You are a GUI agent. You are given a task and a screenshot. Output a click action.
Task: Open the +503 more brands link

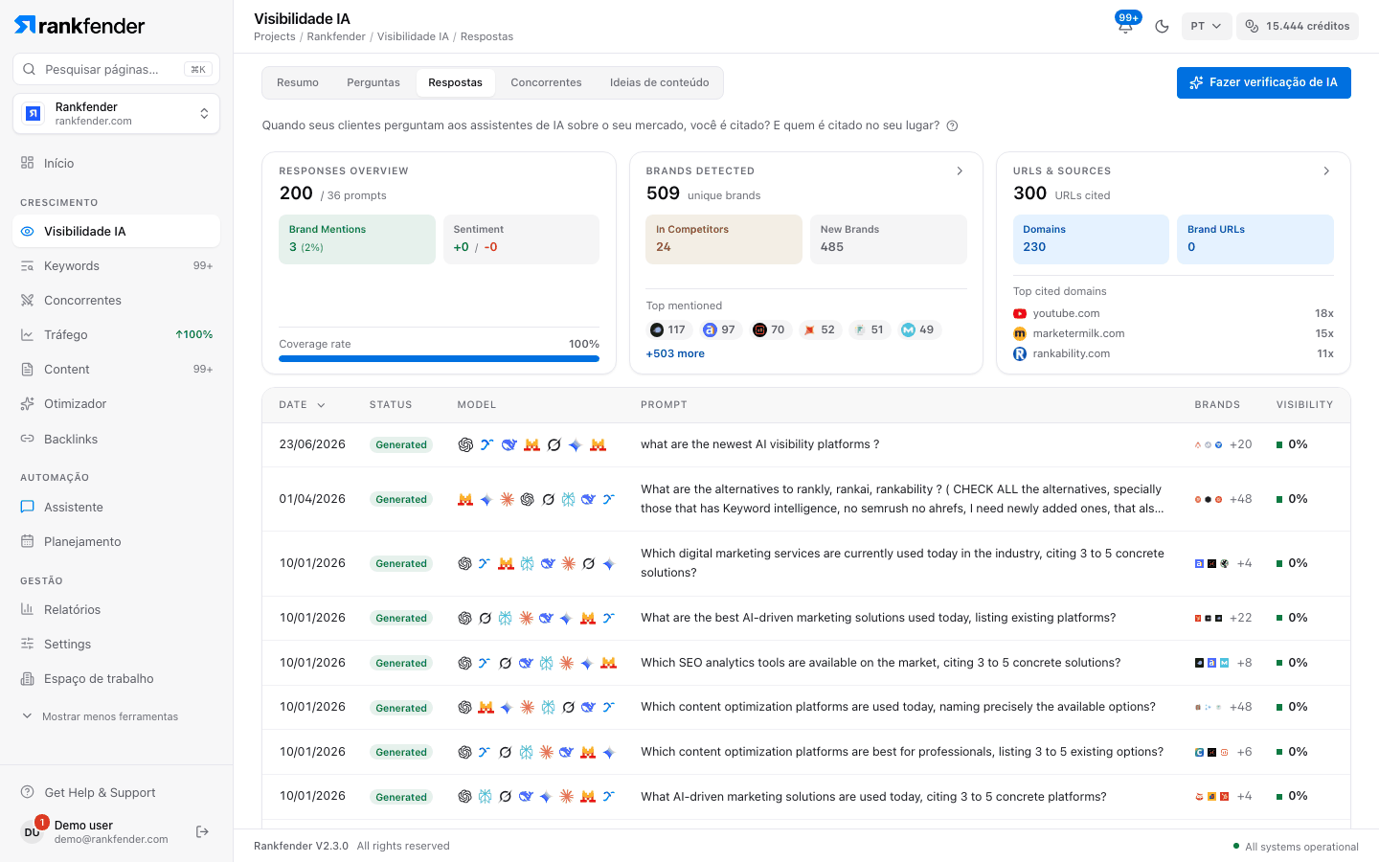675,353
